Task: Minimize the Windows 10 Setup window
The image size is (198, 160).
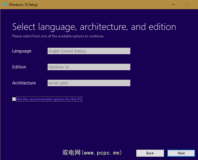Action: (x=173, y=4)
